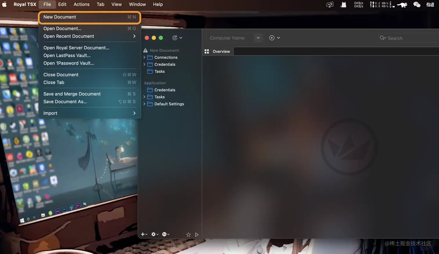Open the Help menu
The width and height of the screenshot is (439, 254).
coord(158,4)
